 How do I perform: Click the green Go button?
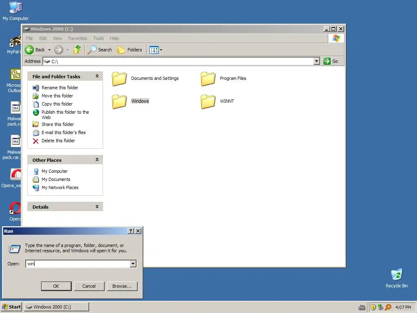(x=331, y=61)
